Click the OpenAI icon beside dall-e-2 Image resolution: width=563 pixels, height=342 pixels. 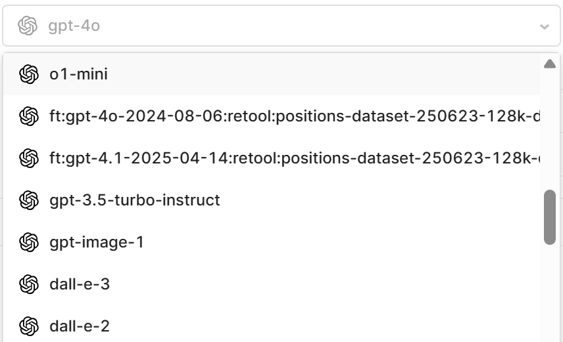click(x=29, y=326)
